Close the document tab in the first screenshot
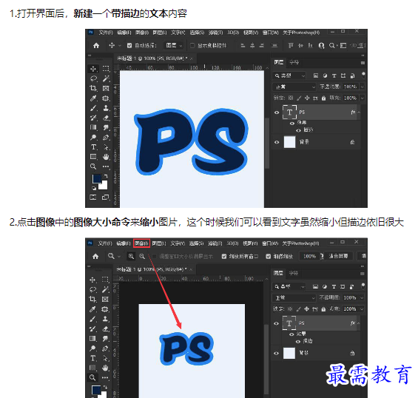 click(x=192, y=58)
